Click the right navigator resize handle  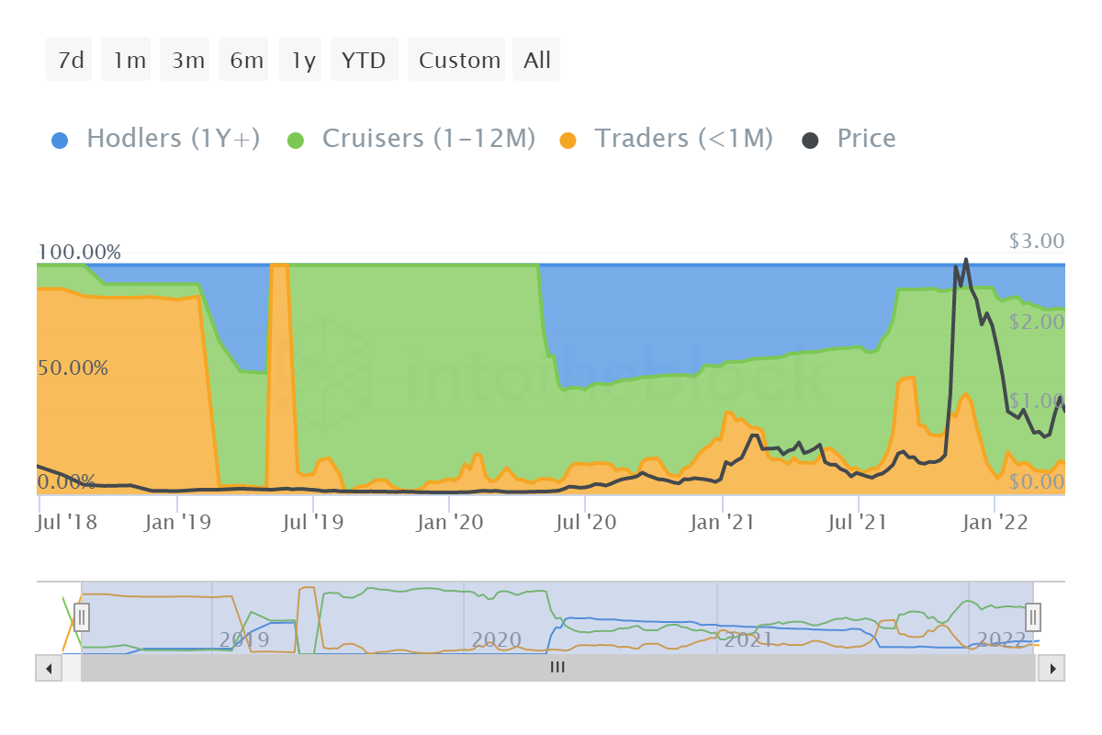(x=1032, y=618)
